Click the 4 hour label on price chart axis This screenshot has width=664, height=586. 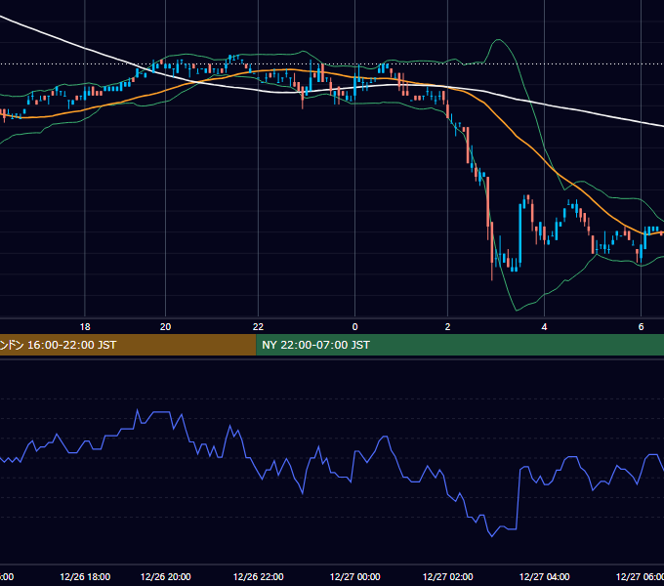click(544, 326)
